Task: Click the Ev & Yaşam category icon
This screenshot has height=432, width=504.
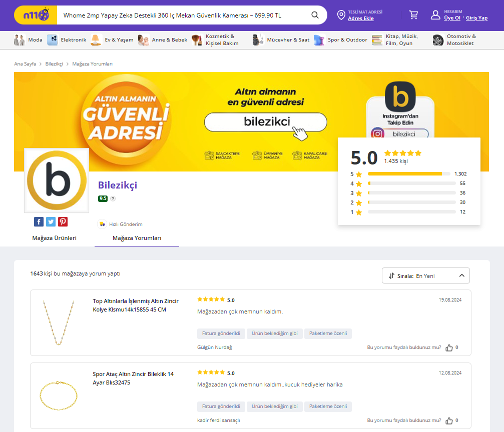Action: (x=96, y=40)
